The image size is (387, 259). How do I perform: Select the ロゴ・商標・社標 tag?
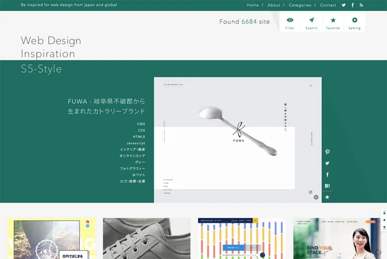pos(132,181)
